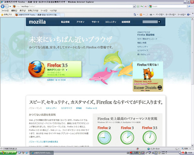Open the お気に入り(A) menu
Image resolution: width=194 pixels, height=155 pixels.
tap(33, 11)
